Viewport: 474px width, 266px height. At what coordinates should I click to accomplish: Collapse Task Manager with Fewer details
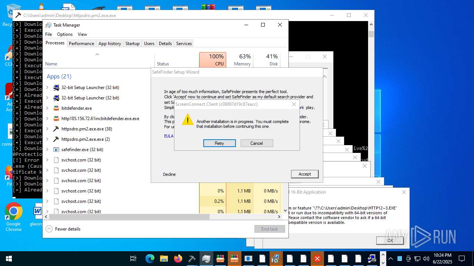click(x=63, y=229)
